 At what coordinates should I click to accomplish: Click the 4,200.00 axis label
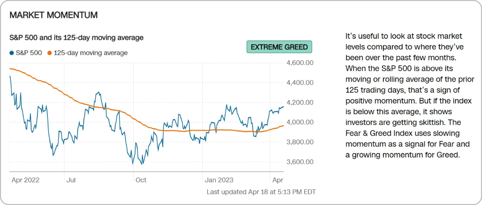(x=300, y=102)
